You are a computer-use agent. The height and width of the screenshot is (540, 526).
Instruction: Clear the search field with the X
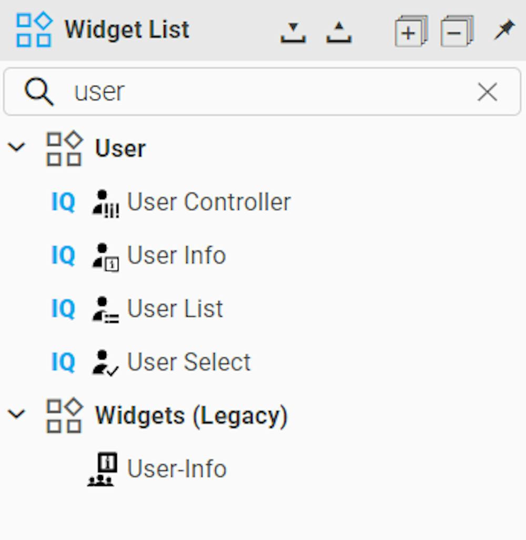coord(487,92)
